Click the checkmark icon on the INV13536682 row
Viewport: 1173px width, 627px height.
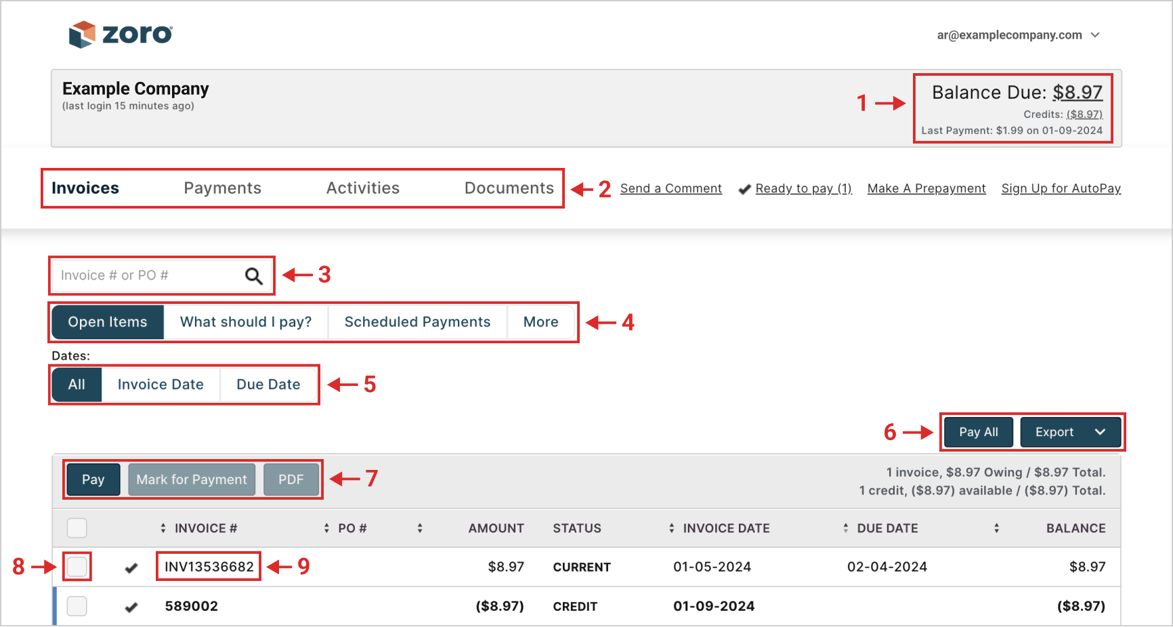[131, 567]
